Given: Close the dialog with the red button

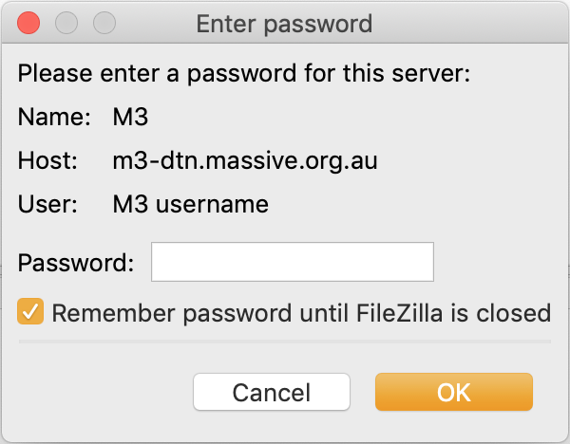Looking at the screenshot, I should click(x=29, y=23).
